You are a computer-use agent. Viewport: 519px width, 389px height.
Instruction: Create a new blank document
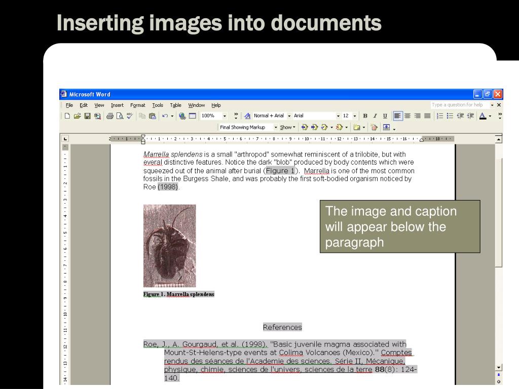point(67,116)
